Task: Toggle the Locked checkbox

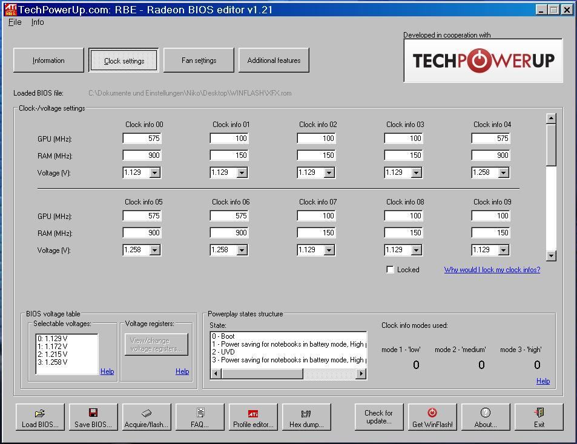Action: (390, 269)
